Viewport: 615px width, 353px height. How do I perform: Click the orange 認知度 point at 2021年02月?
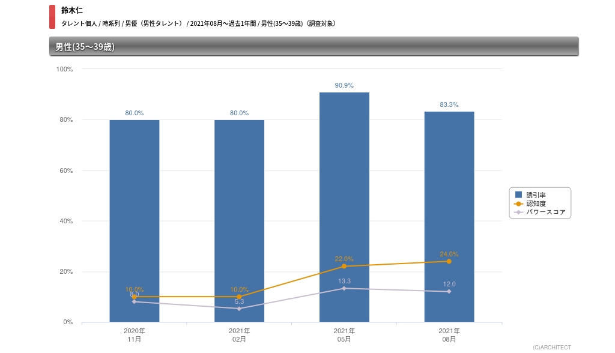tap(239, 297)
